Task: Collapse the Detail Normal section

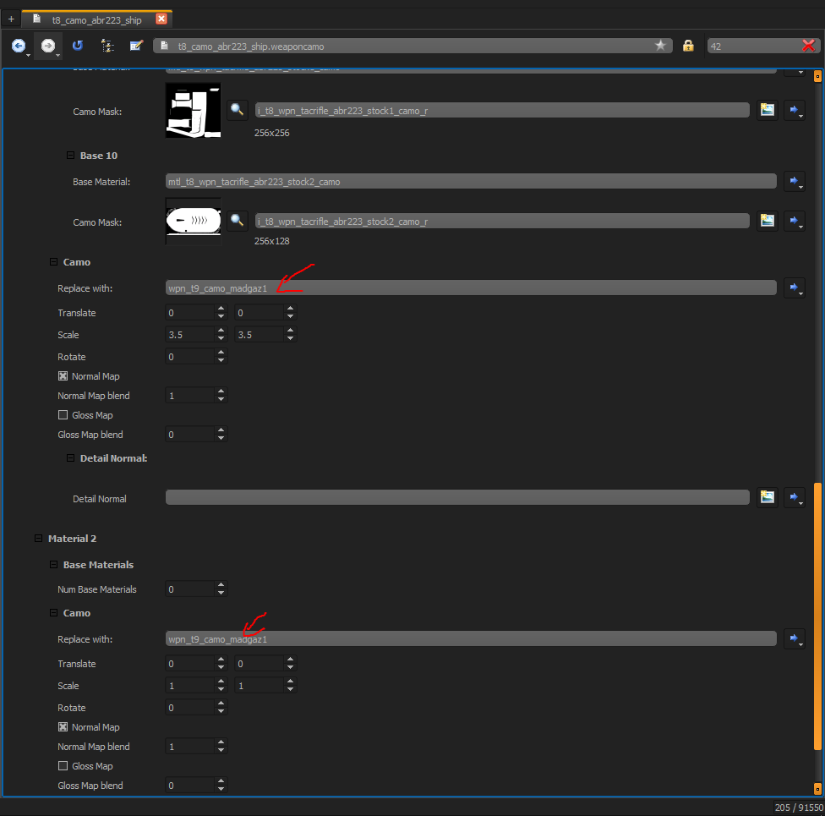Action: 70,458
